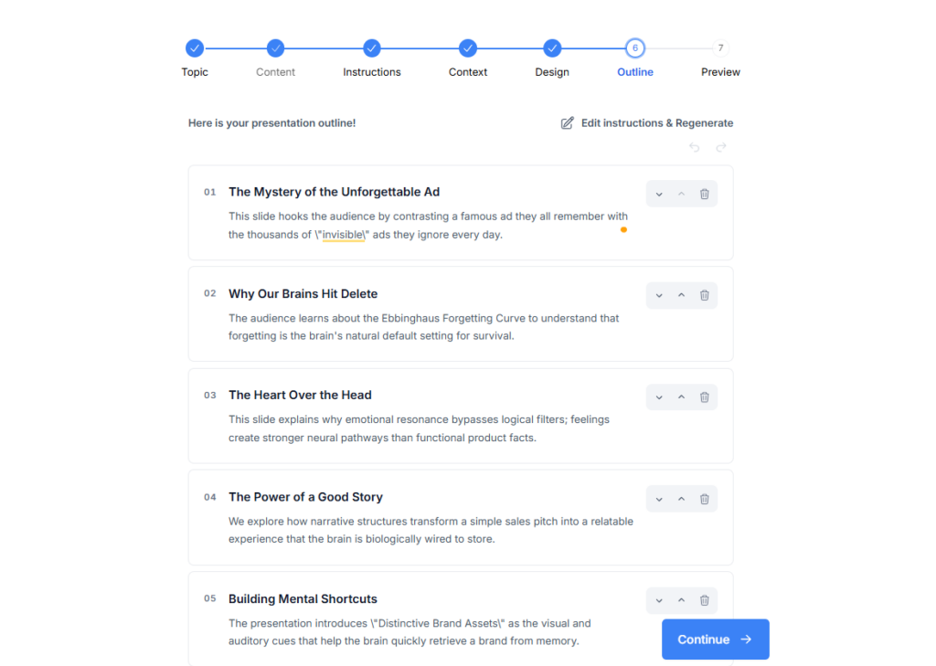Delete the Building Mental Shortcuts slide

(x=705, y=600)
